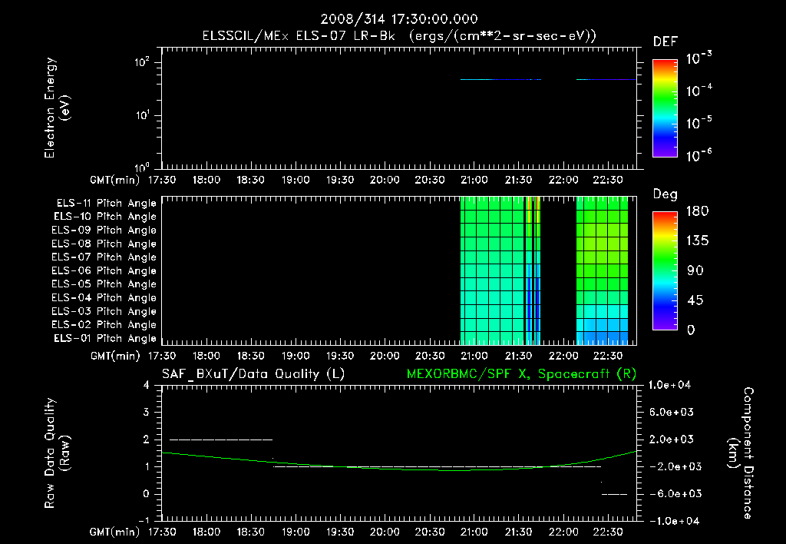Click the Deg pitch angle color bar
This screenshot has width=786, height=544.
point(665,271)
